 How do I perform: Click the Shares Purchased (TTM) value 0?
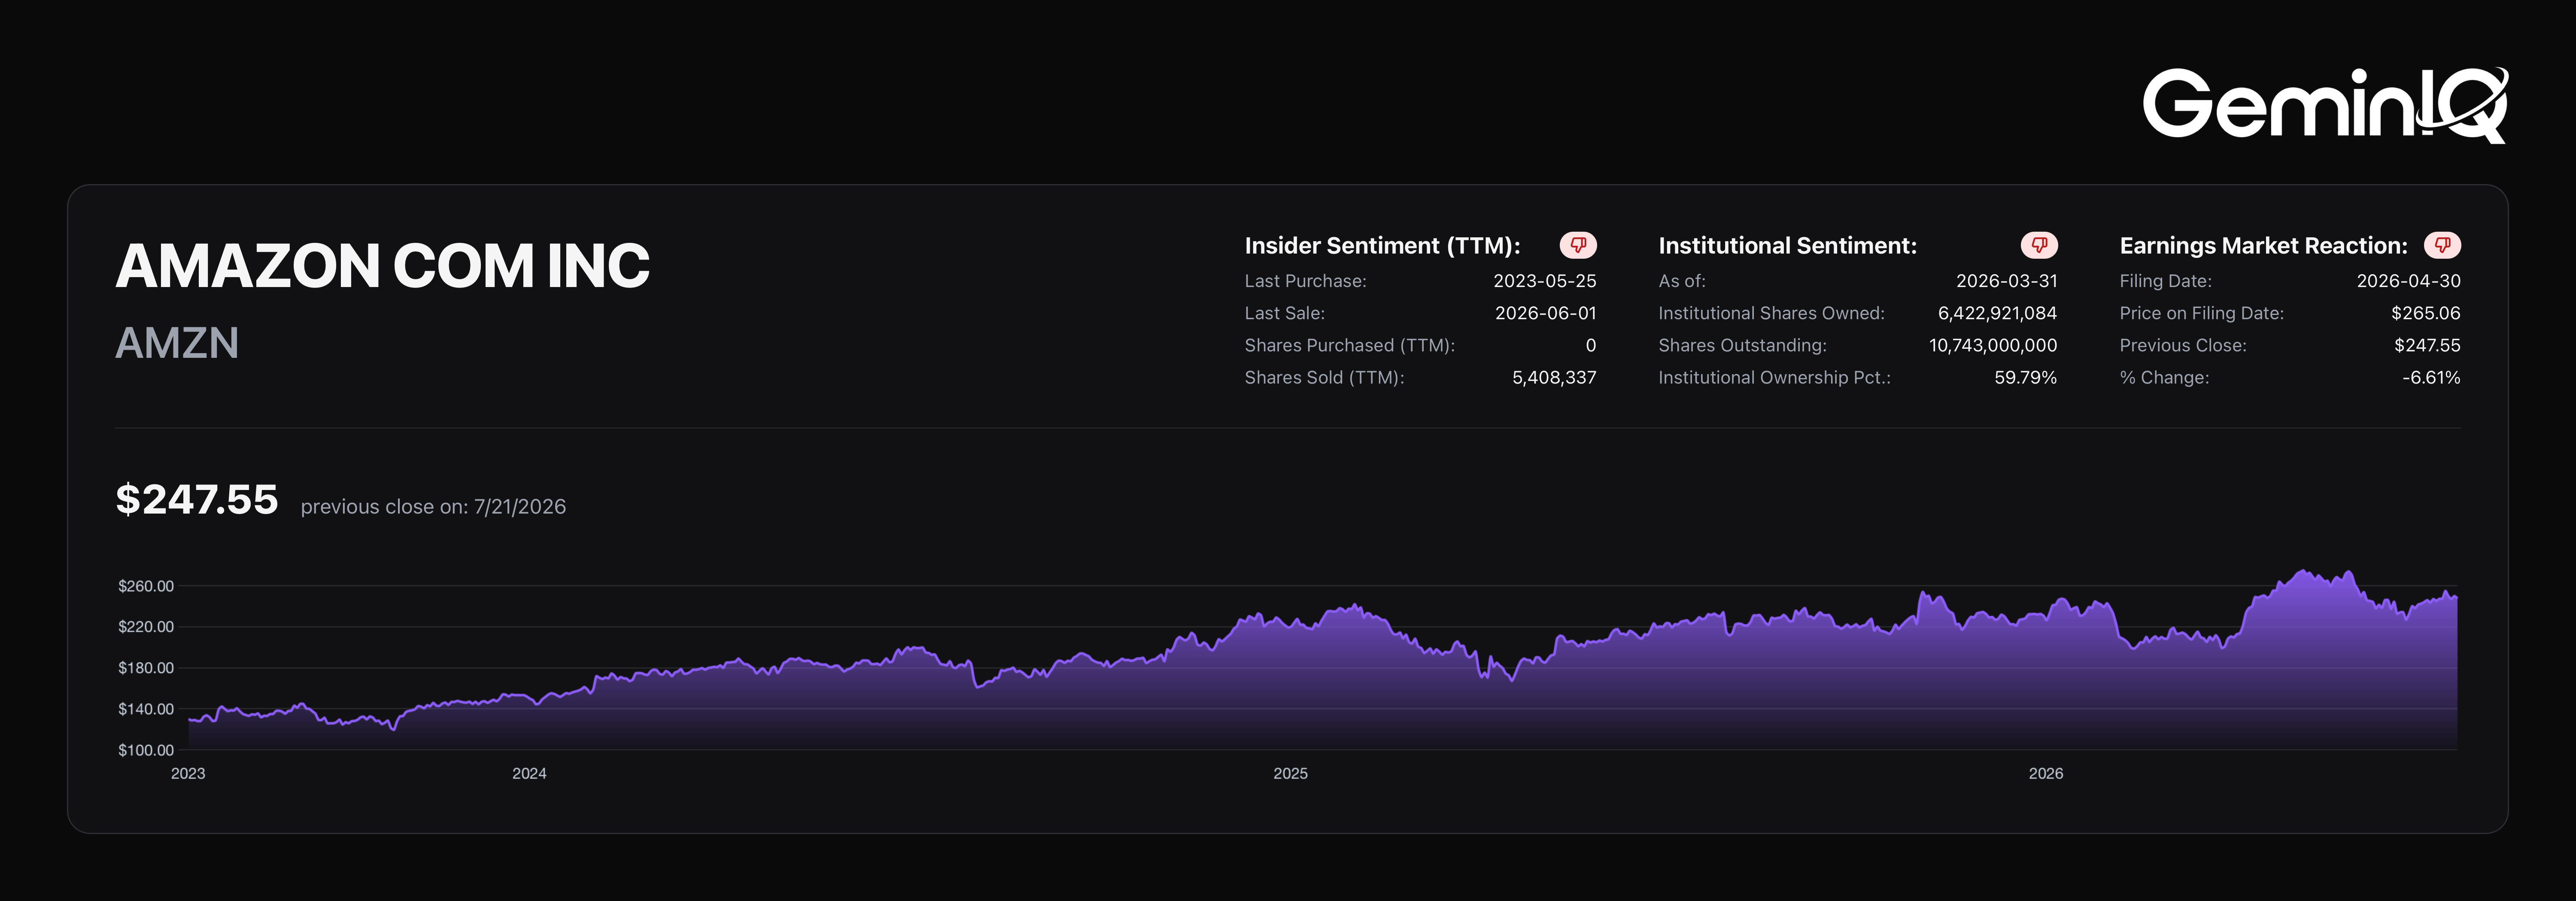[1591, 346]
